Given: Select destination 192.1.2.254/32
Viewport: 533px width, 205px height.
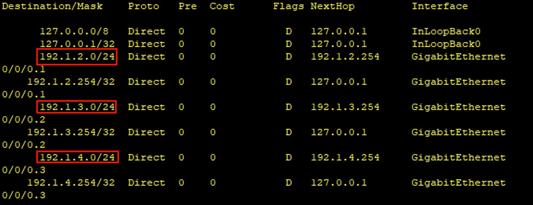Looking at the screenshot, I should point(71,82).
